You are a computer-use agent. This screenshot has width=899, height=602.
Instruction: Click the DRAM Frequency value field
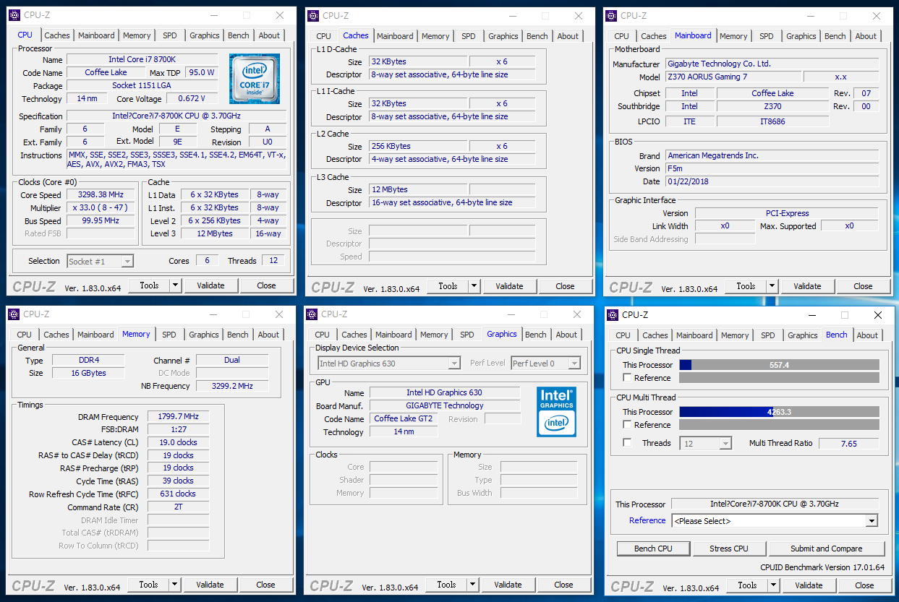click(178, 417)
